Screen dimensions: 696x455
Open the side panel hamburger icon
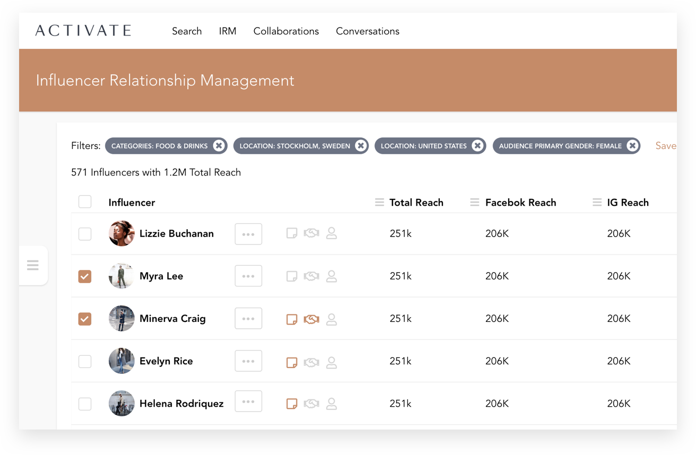click(33, 265)
